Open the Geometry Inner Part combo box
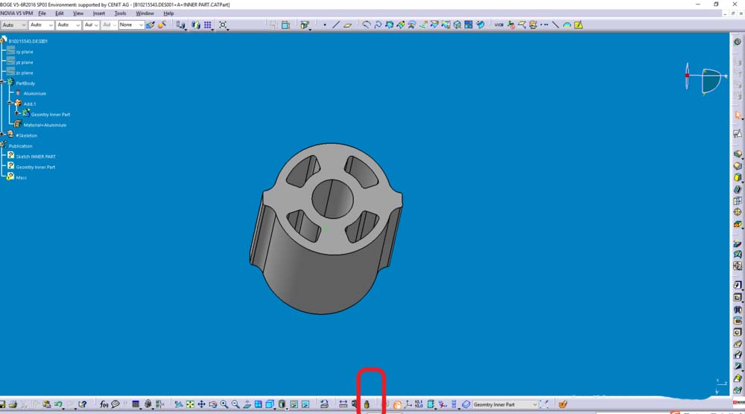 click(x=505, y=404)
